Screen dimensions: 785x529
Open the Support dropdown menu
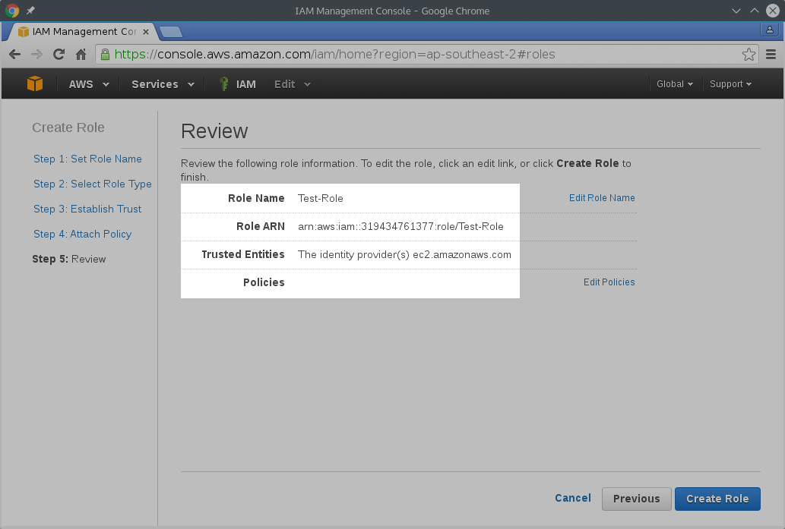(730, 84)
